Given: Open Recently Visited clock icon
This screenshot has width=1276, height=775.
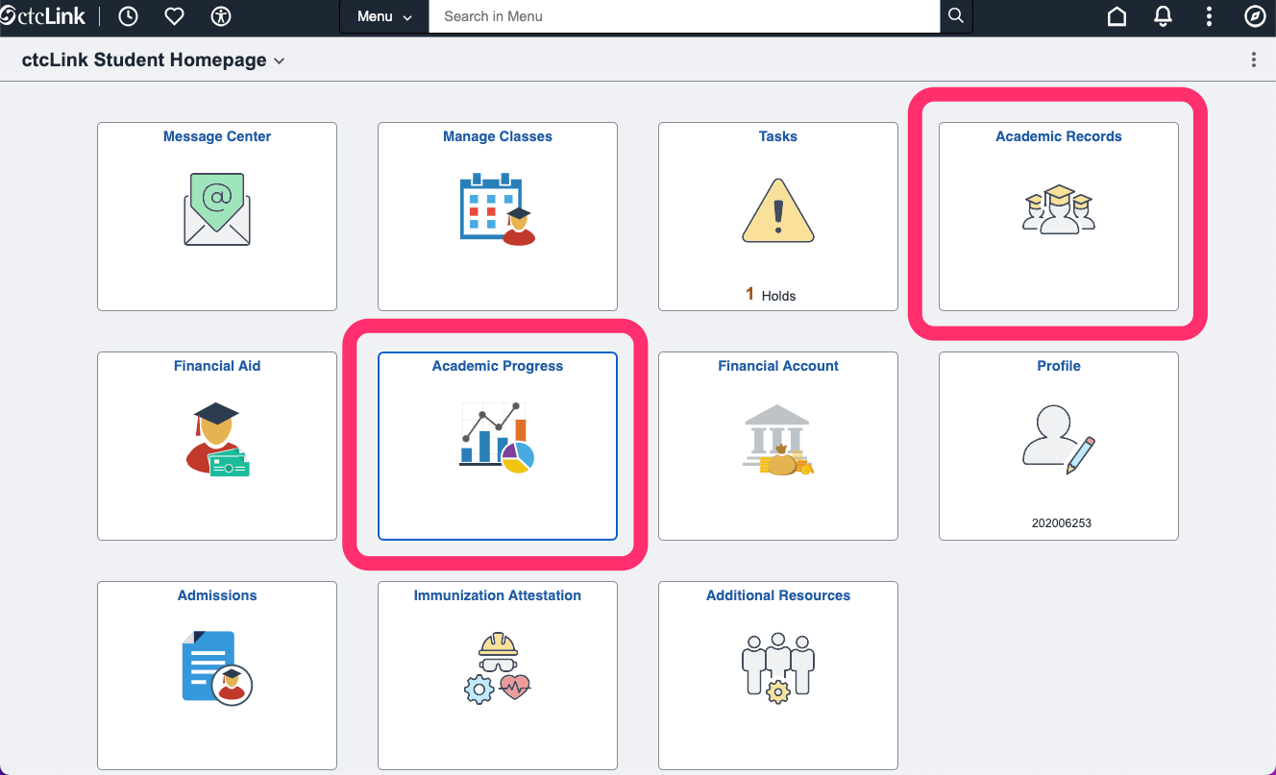Looking at the screenshot, I should coord(127,16).
